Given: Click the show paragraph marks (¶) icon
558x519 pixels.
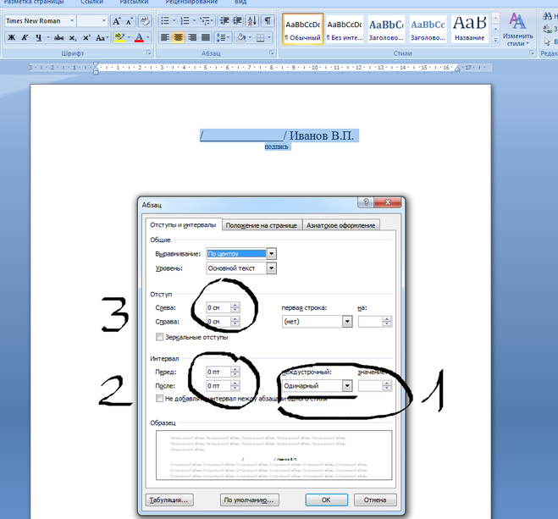Looking at the screenshot, I should (268, 20).
